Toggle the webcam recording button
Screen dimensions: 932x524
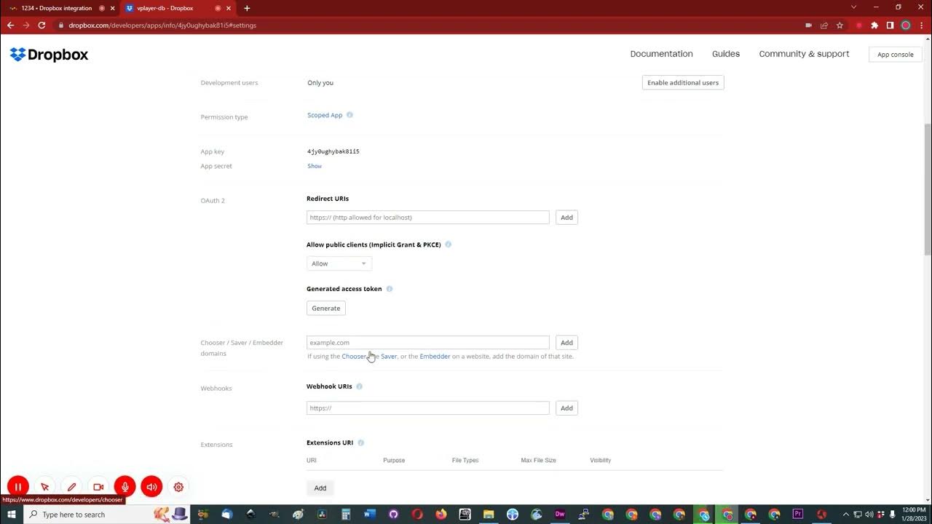98,487
